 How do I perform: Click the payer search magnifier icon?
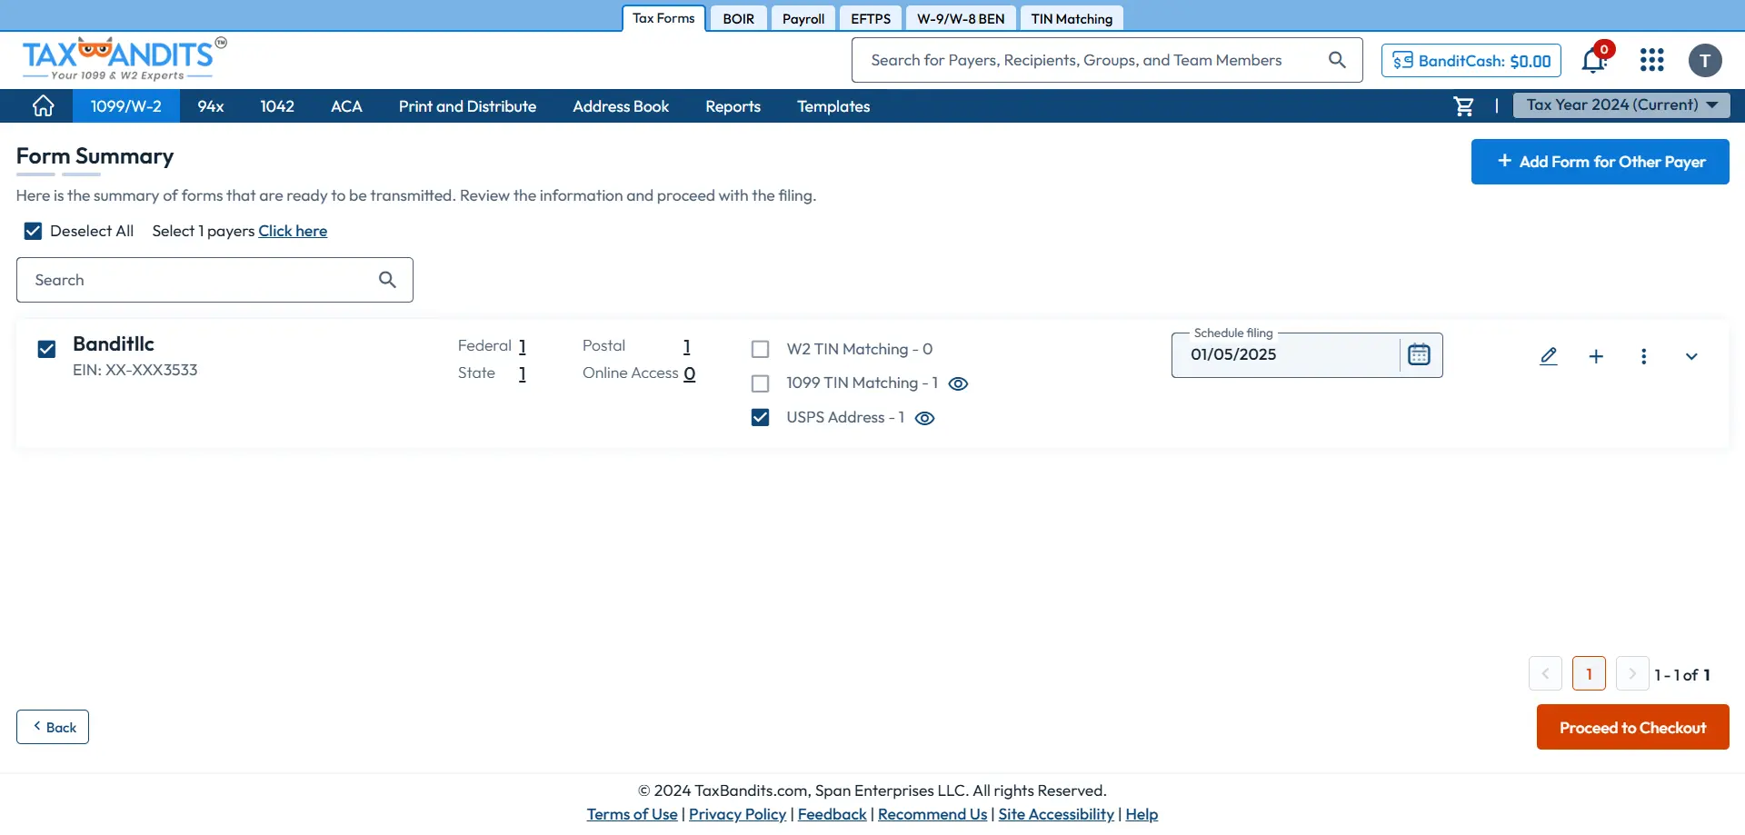click(387, 280)
